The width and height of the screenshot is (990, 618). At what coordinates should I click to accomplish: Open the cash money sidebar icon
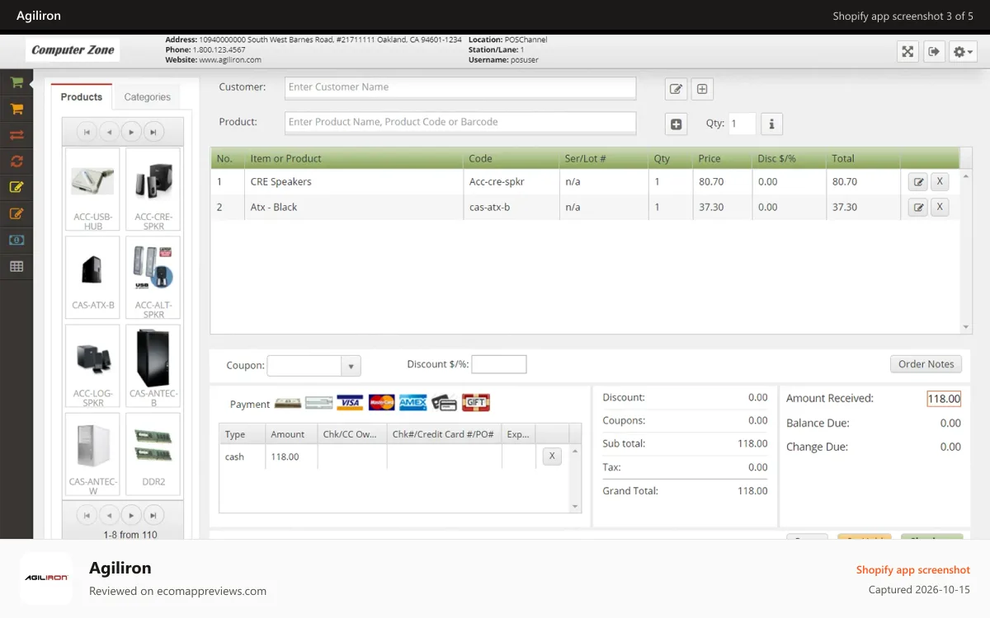tap(16, 240)
